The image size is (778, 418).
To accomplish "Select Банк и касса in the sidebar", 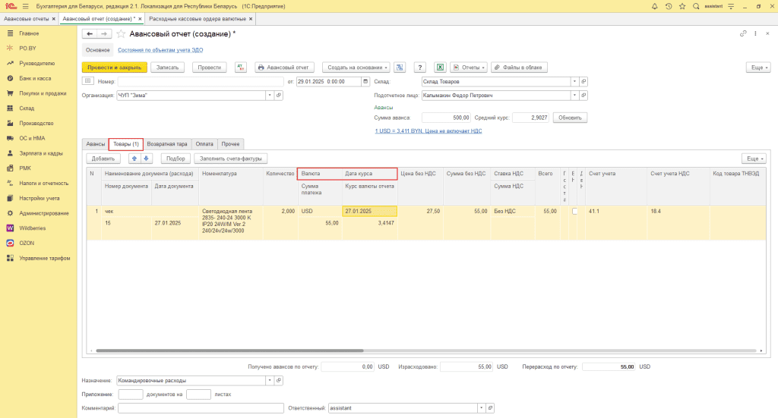I will coord(34,78).
